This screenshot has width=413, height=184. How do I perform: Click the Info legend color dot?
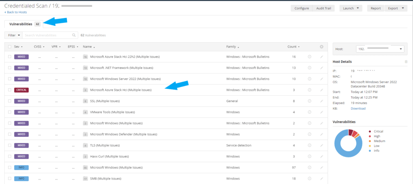[370, 151]
